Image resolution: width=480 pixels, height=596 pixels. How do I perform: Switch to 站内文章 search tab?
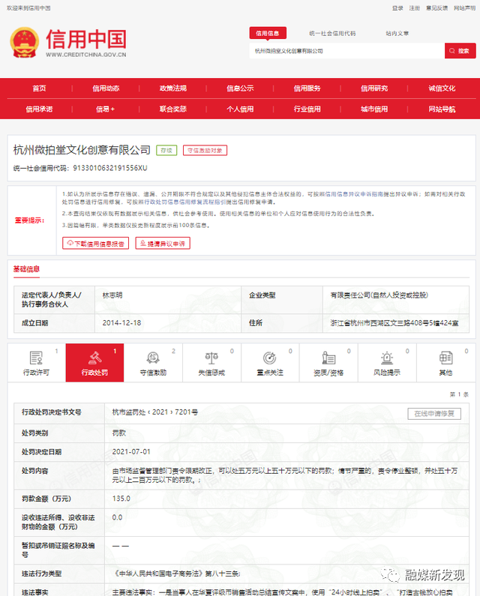[397, 34]
